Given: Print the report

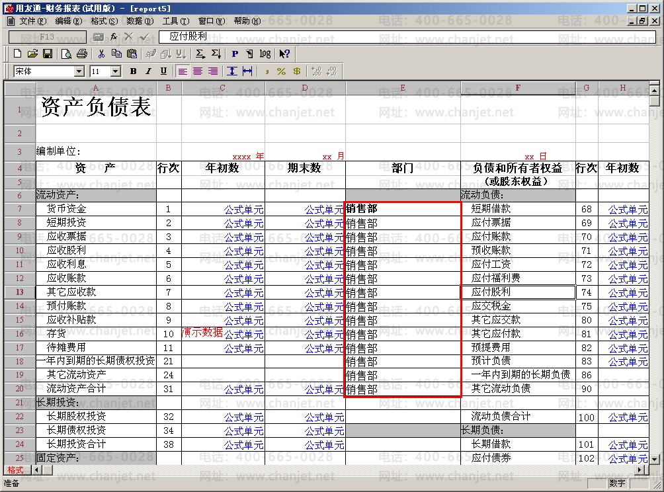Looking at the screenshot, I should click(x=82, y=54).
